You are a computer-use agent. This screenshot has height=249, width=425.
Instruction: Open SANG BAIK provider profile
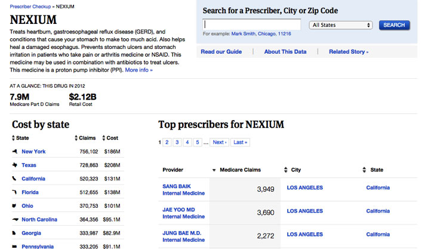(177, 186)
